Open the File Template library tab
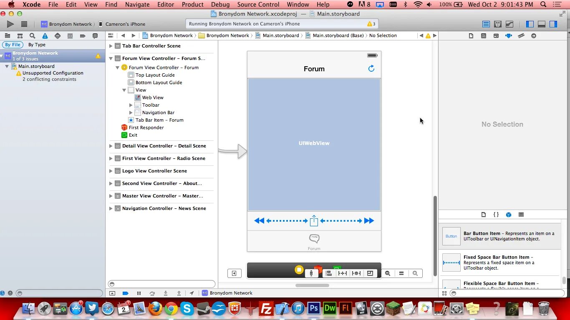570x320 pixels. 484,215
